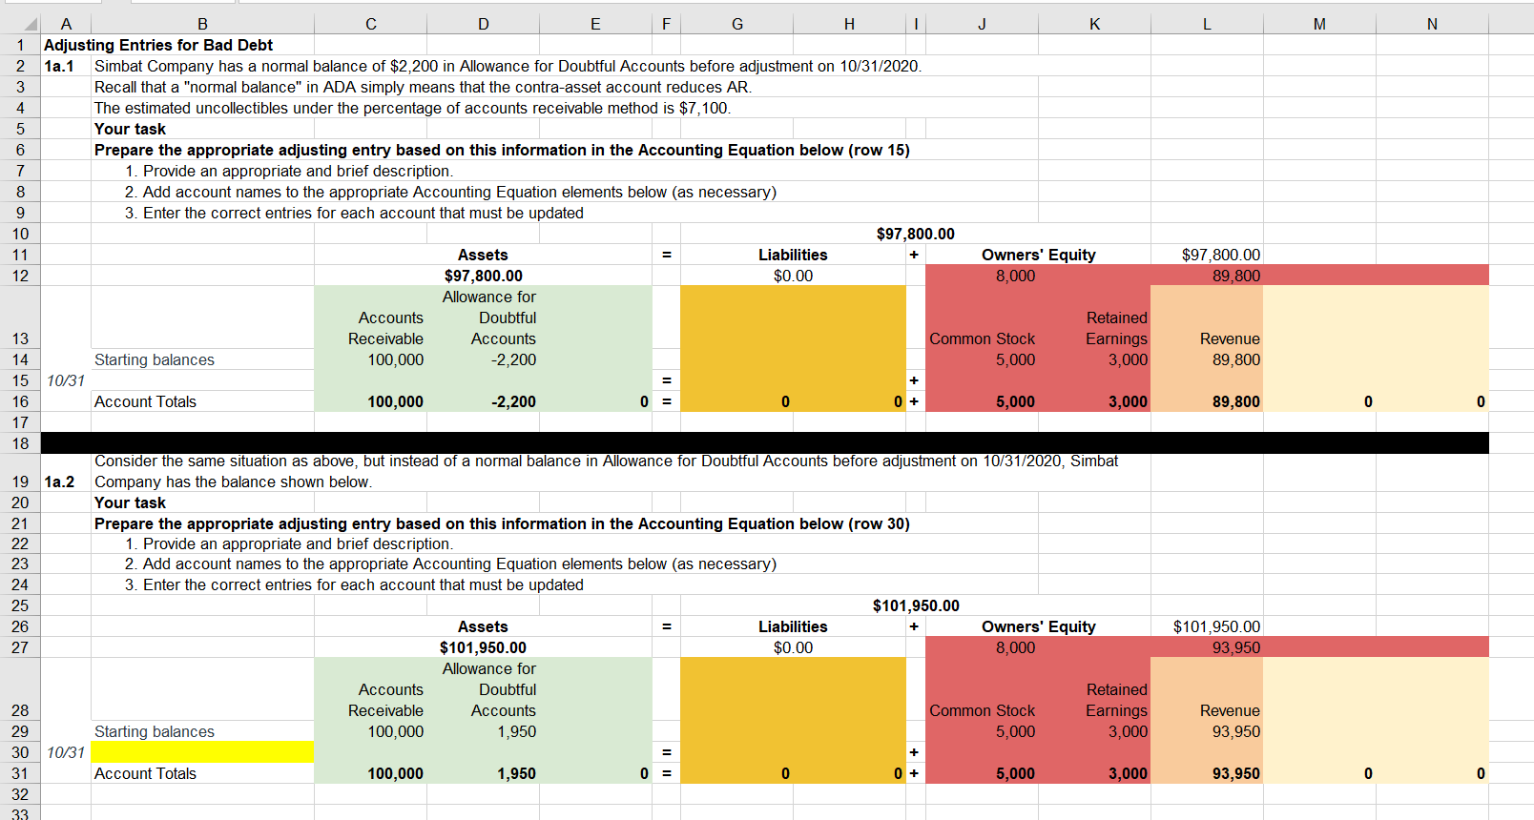The height and width of the screenshot is (820, 1534).
Task: Select column M header
Action: tap(1319, 24)
